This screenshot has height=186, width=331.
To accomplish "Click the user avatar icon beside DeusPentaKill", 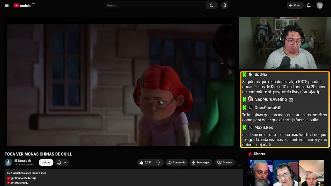I will tap(250, 108).
